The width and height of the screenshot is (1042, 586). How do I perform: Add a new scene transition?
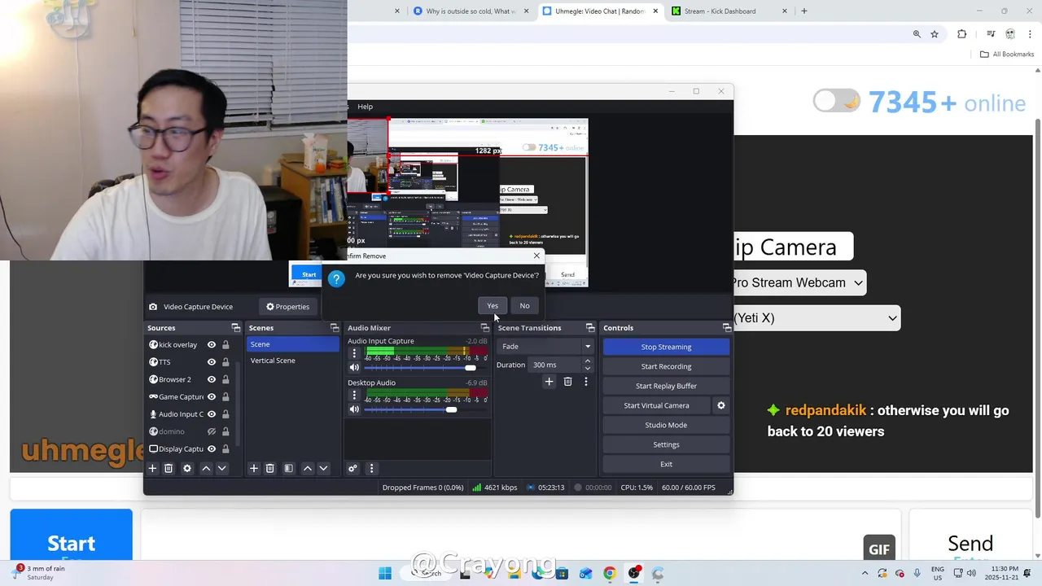(549, 381)
